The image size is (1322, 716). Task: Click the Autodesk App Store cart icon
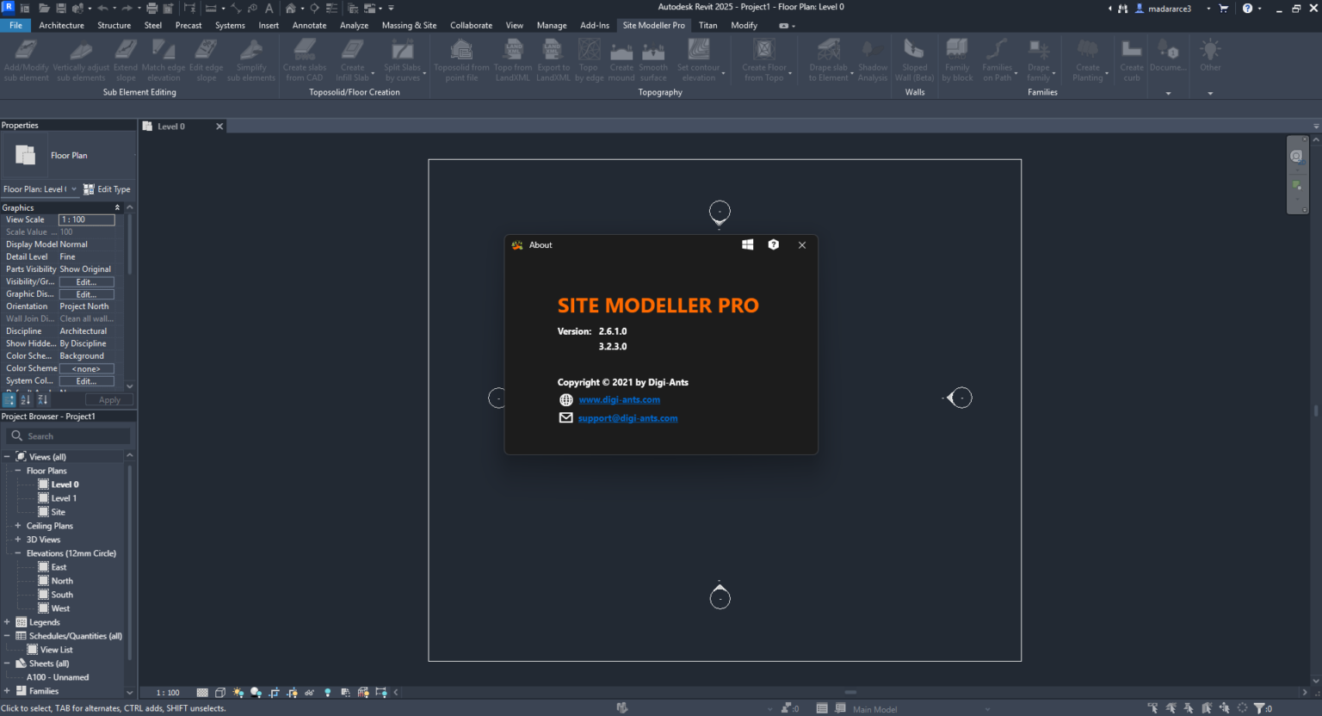click(1223, 8)
